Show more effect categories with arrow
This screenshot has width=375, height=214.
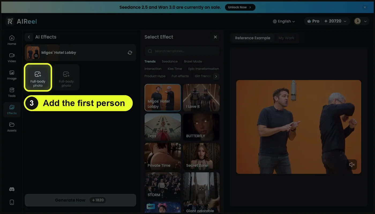tap(216, 76)
